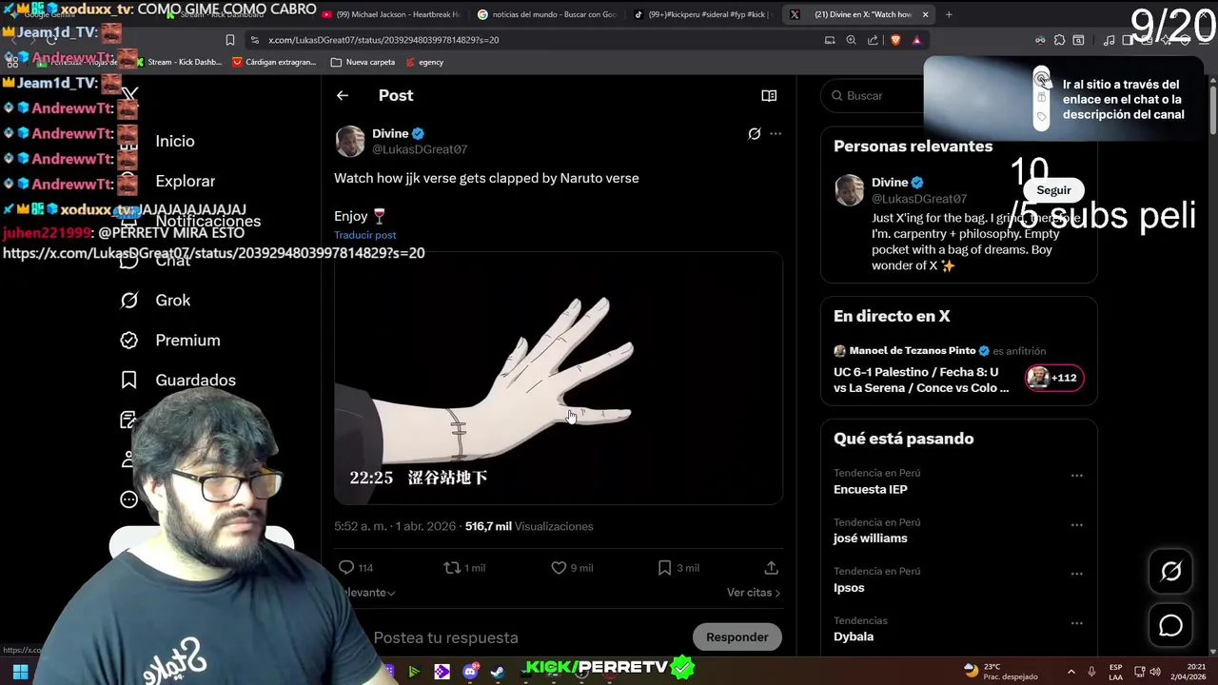The image size is (1218, 685).
Task: Zoom the page using the magnifier icon
Action: coord(851,40)
